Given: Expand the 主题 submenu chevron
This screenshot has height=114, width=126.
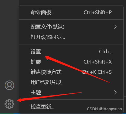Looking at the screenshot, I should (x=115, y=92).
